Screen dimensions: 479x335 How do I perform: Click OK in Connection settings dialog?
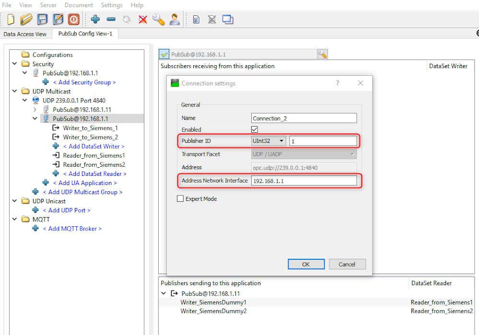coord(306,264)
